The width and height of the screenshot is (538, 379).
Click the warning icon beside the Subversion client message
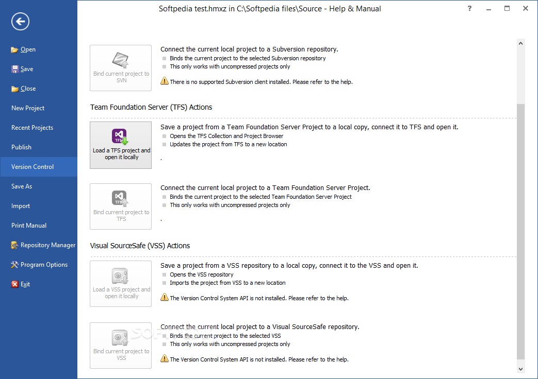165,81
